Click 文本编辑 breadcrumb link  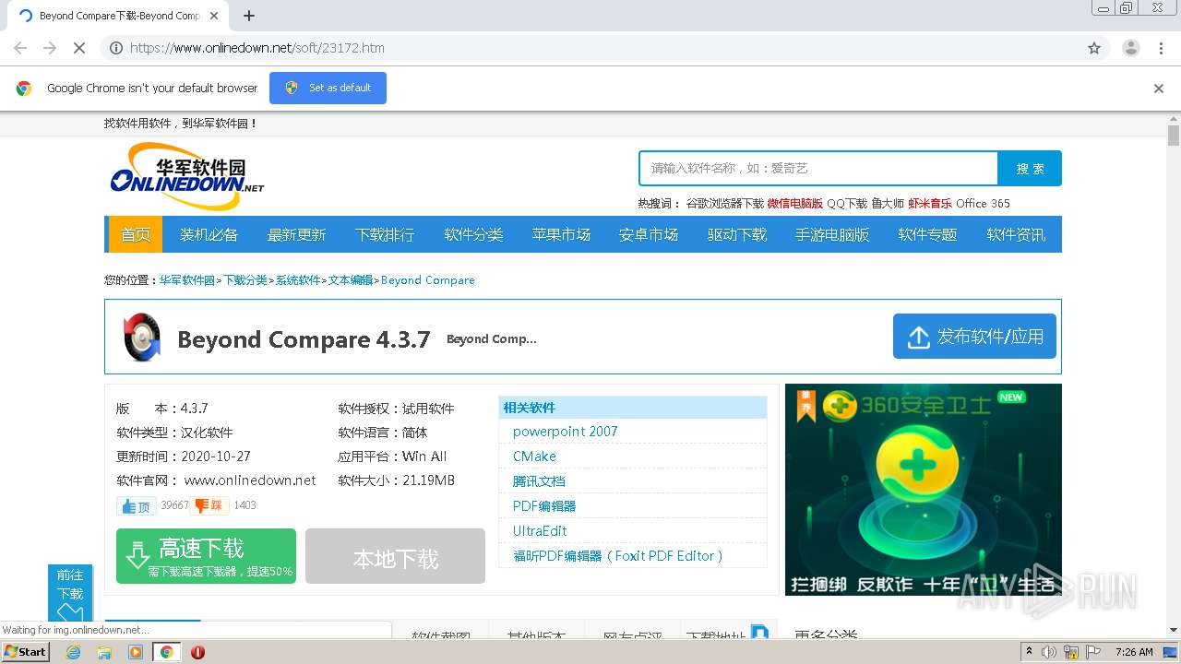tap(351, 280)
